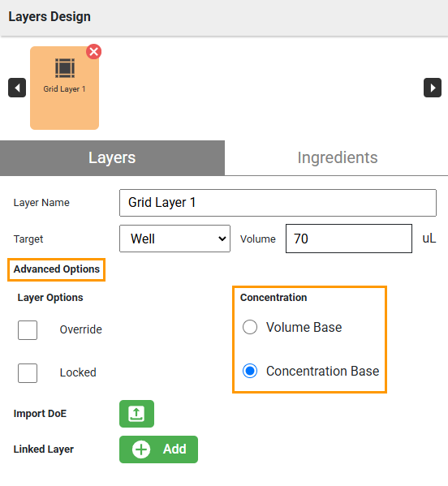Open the Target dropdown set to Well
This screenshot has width=448, height=486.
pos(174,239)
